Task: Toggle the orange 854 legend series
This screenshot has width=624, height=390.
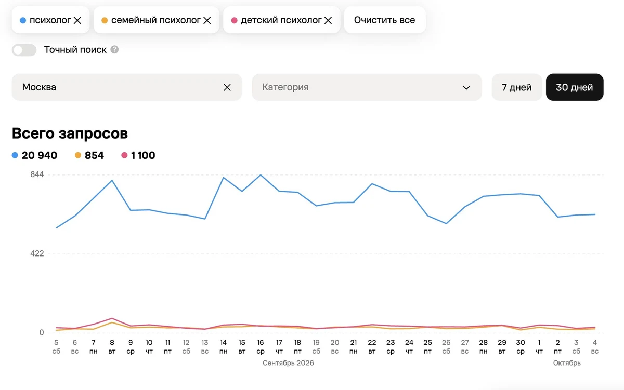Action: coord(89,155)
